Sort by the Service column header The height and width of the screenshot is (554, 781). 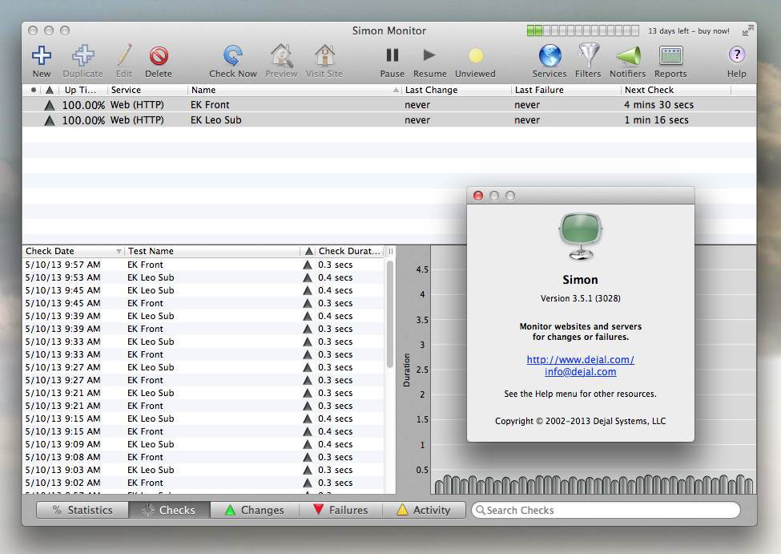point(147,90)
